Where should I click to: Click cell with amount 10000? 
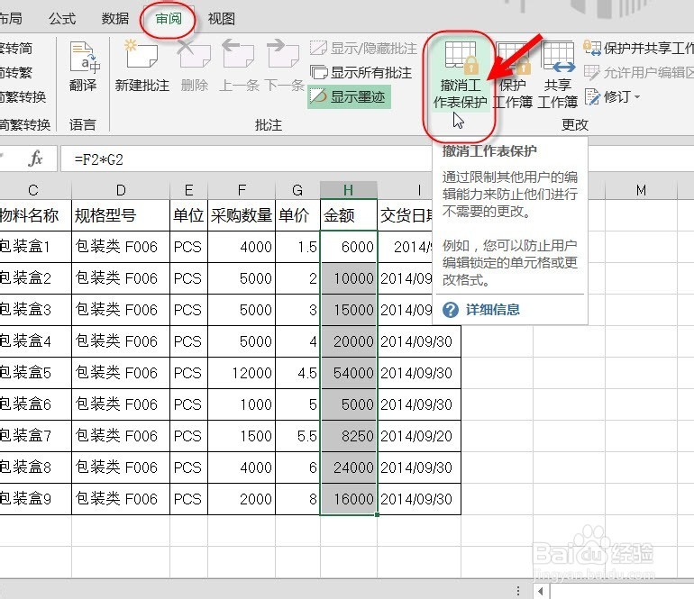click(x=349, y=278)
